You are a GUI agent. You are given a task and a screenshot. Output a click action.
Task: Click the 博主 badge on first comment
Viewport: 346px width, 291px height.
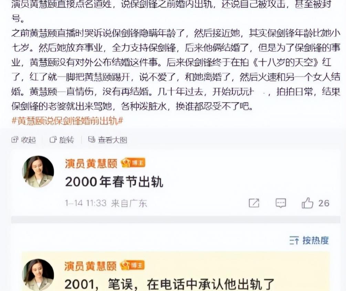(x=133, y=163)
